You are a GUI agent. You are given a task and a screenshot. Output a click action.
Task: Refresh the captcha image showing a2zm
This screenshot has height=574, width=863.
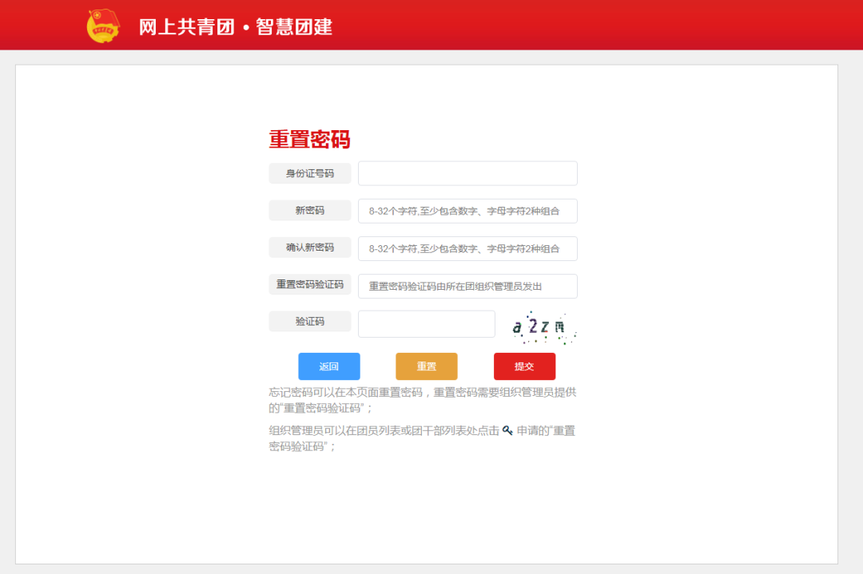pos(543,327)
